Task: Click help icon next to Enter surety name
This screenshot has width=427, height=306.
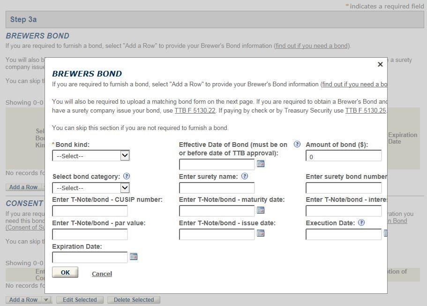Action: coord(244,176)
